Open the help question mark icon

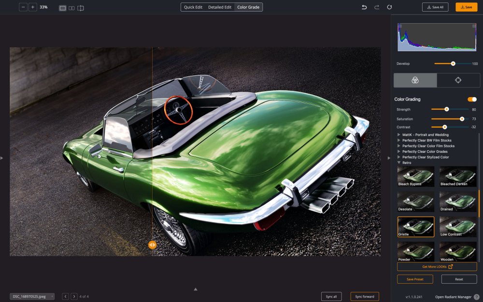tap(477, 297)
